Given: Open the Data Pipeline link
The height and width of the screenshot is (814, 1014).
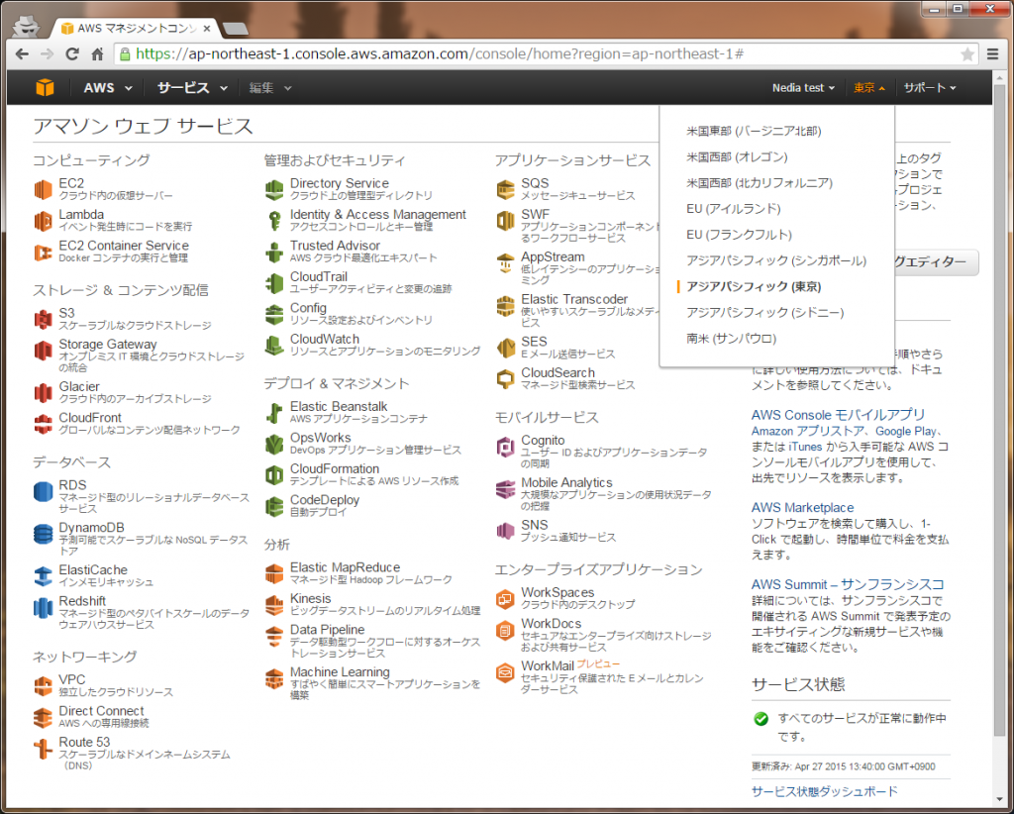Looking at the screenshot, I should (x=327, y=630).
